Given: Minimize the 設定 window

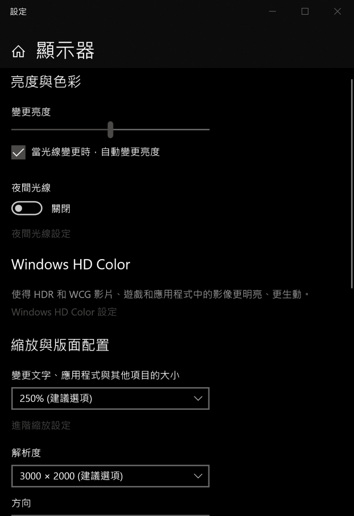Looking at the screenshot, I should pos(272,11).
